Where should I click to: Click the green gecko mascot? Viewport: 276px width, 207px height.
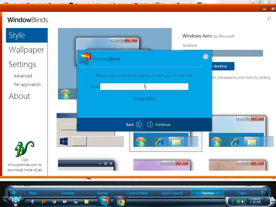click(x=25, y=149)
